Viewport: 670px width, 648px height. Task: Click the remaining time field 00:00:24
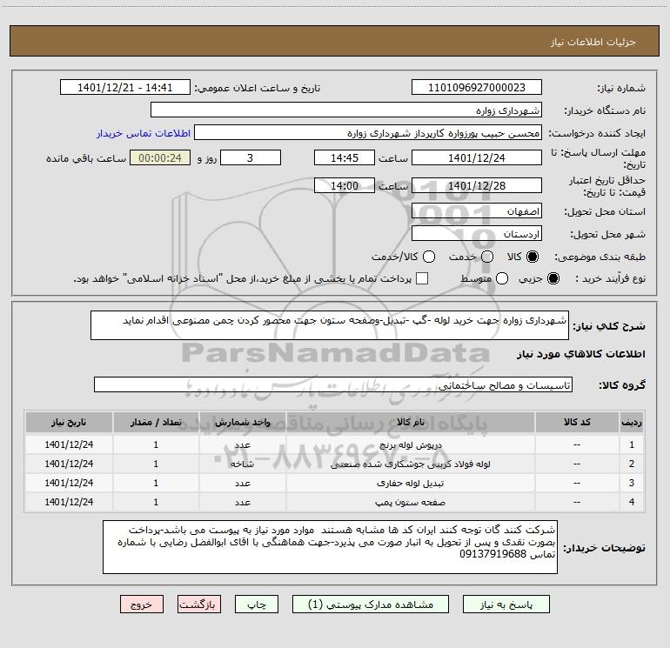tap(160, 157)
